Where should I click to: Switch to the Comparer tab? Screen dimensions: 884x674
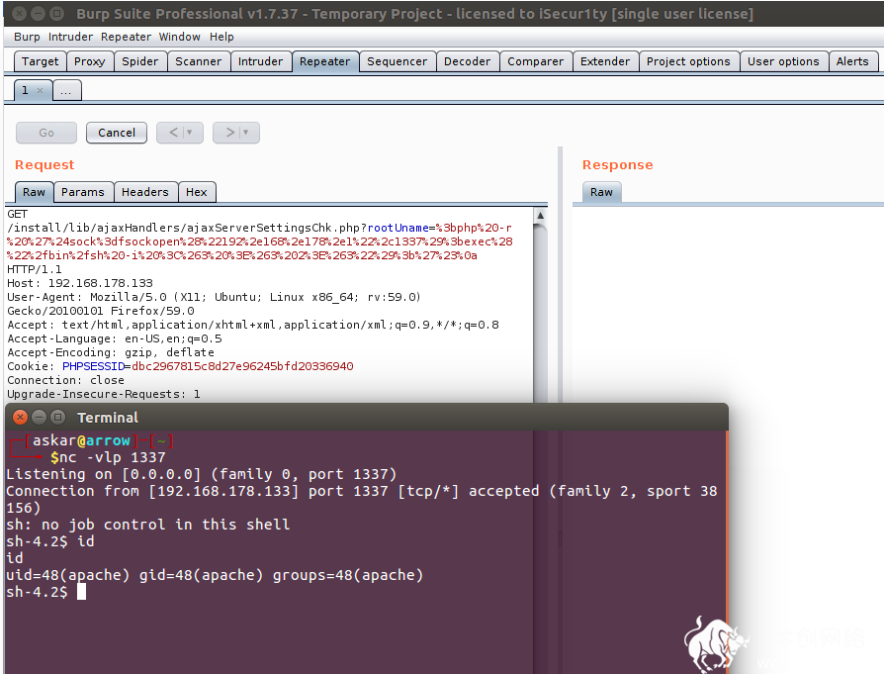coord(536,61)
